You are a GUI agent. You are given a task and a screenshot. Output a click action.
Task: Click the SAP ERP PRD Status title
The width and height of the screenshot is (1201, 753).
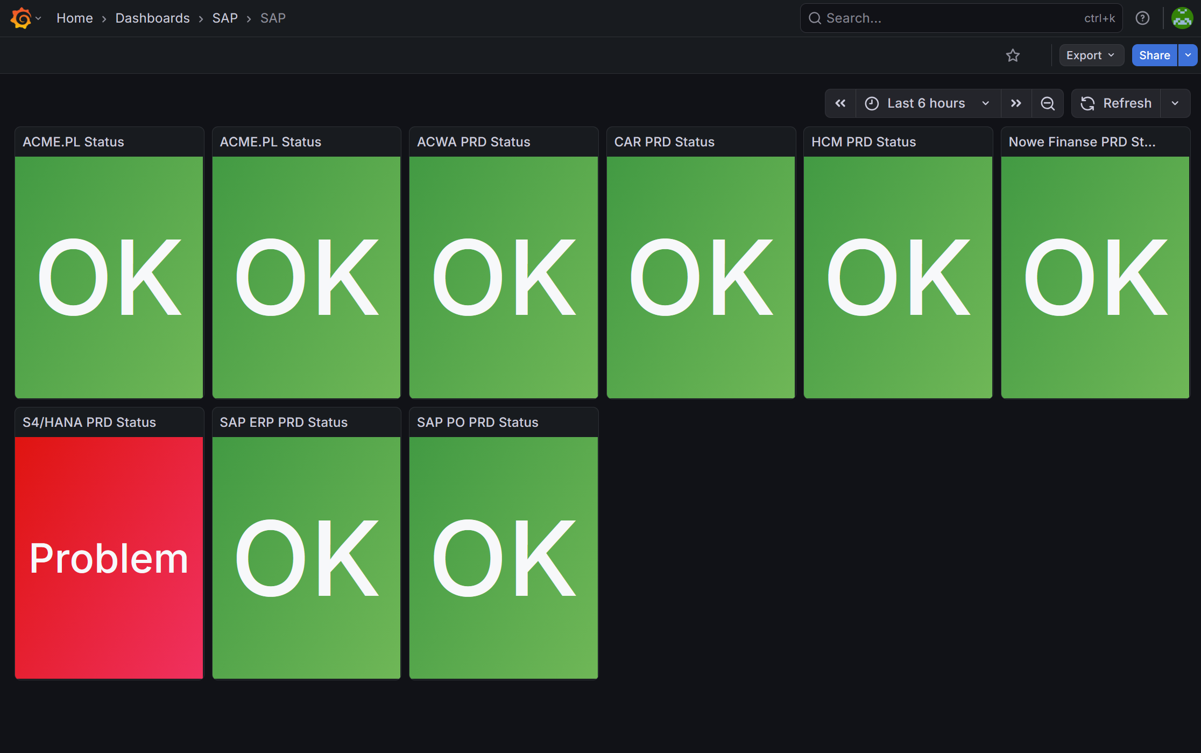pyautogui.click(x=284, y=423)
